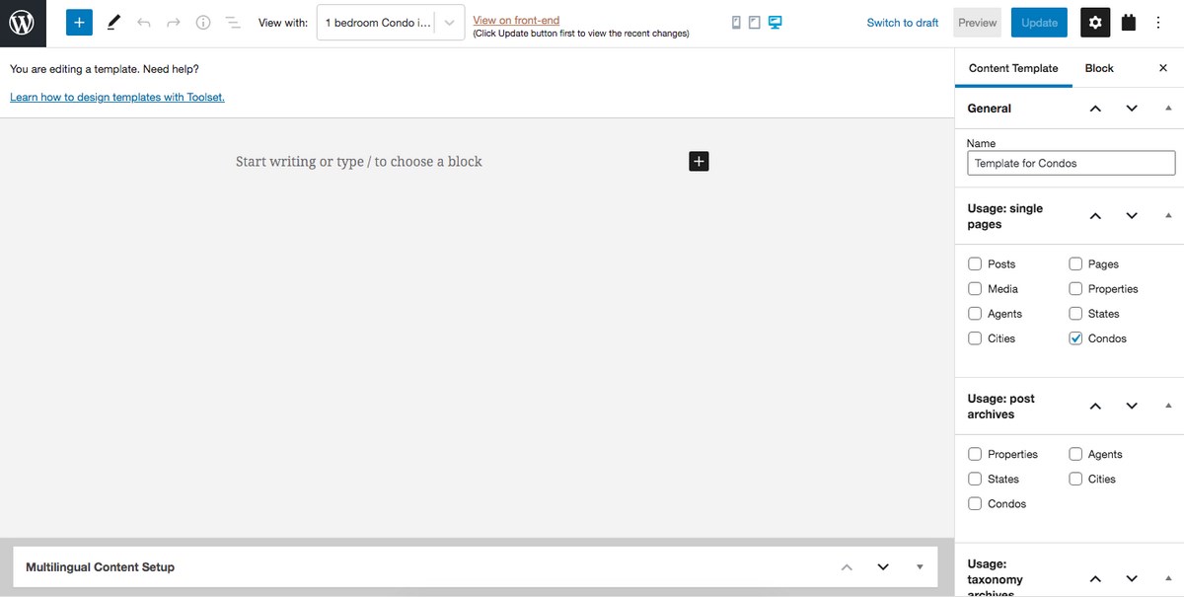1184x597 pixels.
Task: Move Usage: post archives panel down
Action: click(1132, 407)
